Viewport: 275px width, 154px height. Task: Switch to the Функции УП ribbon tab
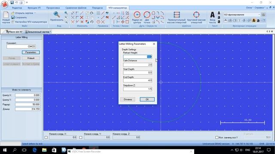point(34,8)
